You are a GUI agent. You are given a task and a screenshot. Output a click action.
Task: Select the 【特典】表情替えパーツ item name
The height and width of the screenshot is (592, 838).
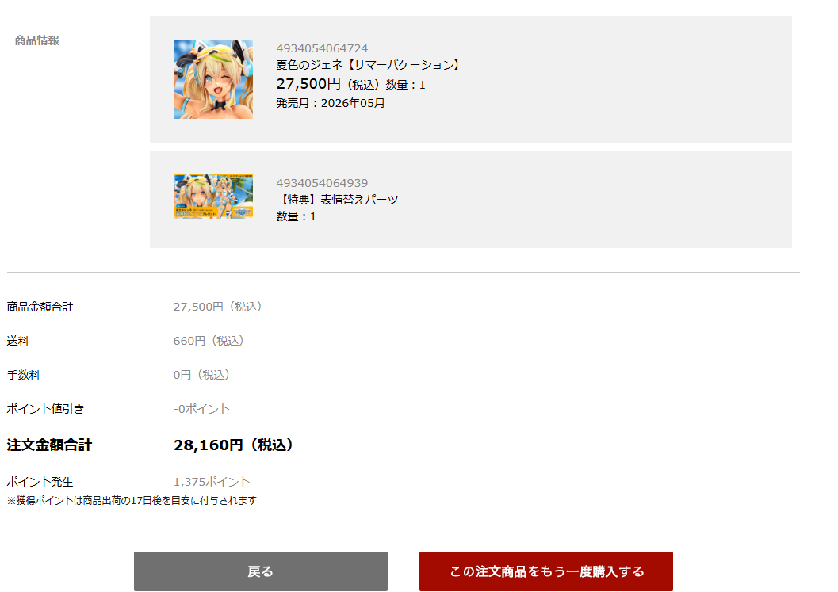pos(337,200)
